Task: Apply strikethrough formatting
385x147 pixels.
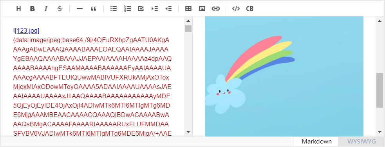Action: [x=60, y=9]
